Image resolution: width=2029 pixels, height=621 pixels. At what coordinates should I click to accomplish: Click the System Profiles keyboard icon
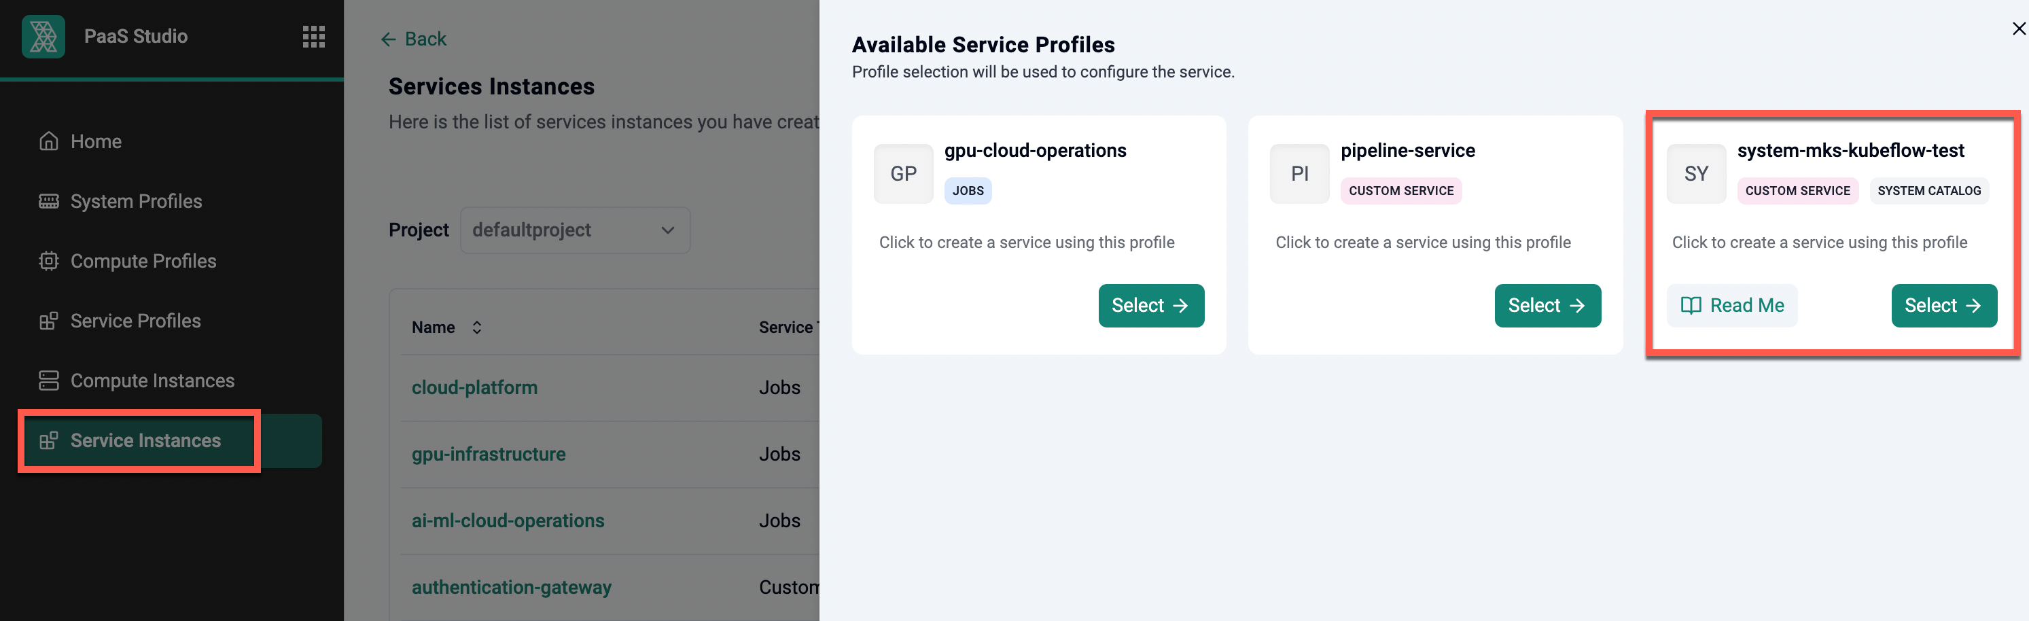(49, 202)
